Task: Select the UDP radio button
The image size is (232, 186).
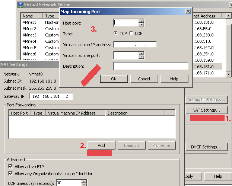Action: [x=131, y=33]
